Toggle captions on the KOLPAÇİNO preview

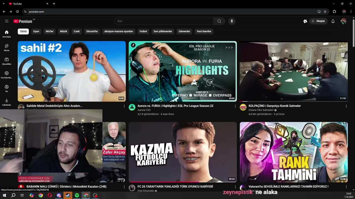pyautogui.click(x=343, y=55)
